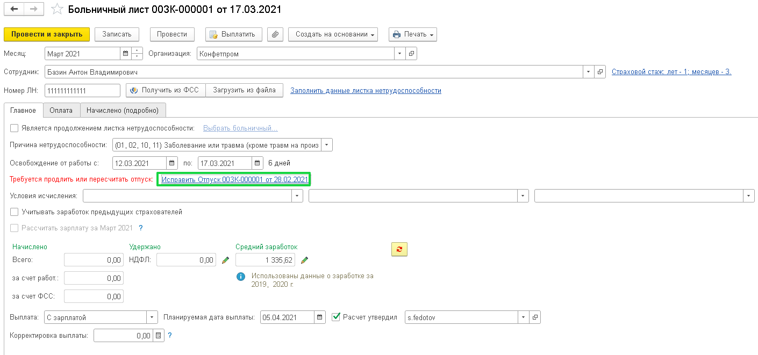Screen dimensions: 758x355
Task: Uncheck the Расчет утвердил checkbox
Action: 337,317
